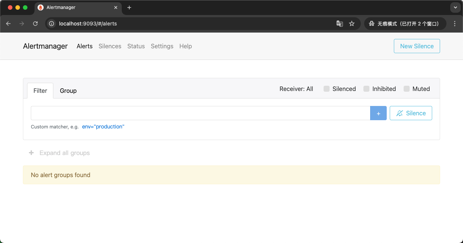Click the back navigation arrow
This screenshot has width=463, height=243.
(8, 23)
